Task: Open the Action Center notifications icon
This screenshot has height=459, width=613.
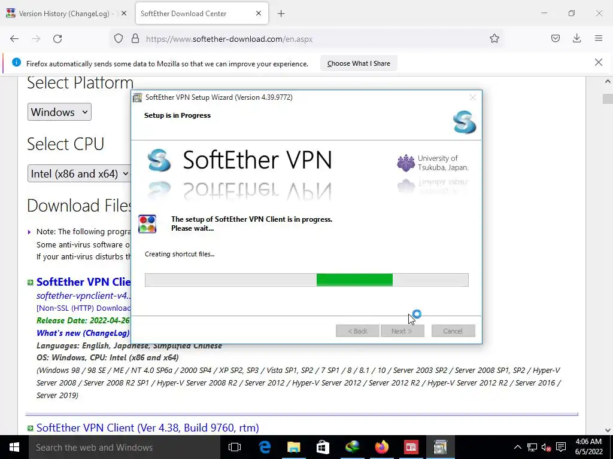Action: (x=561, y=447)
